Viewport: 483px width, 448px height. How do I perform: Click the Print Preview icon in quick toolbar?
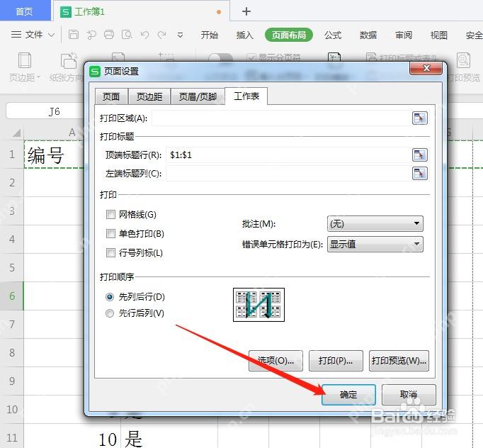coord(127,35)
